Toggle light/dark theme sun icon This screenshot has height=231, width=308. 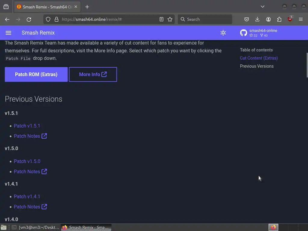pyautogui.click(x=223, y=32)
